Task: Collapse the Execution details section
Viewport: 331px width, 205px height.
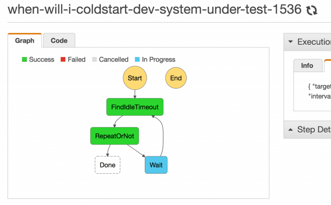Action: (291, 42)
